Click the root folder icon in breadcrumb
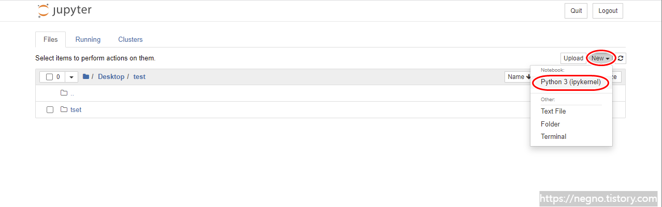 coord(86,76)
